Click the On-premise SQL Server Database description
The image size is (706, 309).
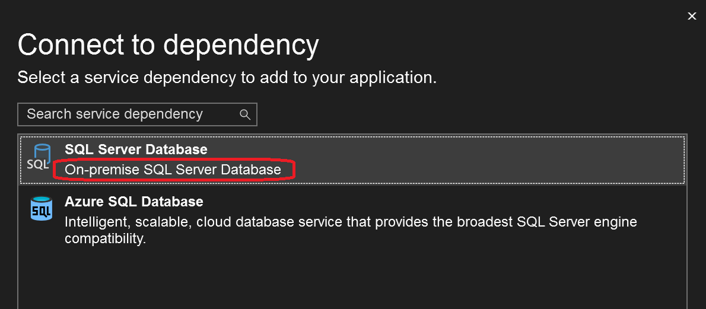pos(173,170)
